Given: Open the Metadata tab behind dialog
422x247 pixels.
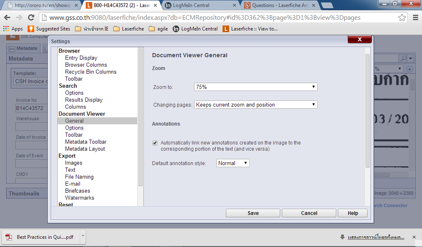Looking at the screenshot, I should pos(23,49).
